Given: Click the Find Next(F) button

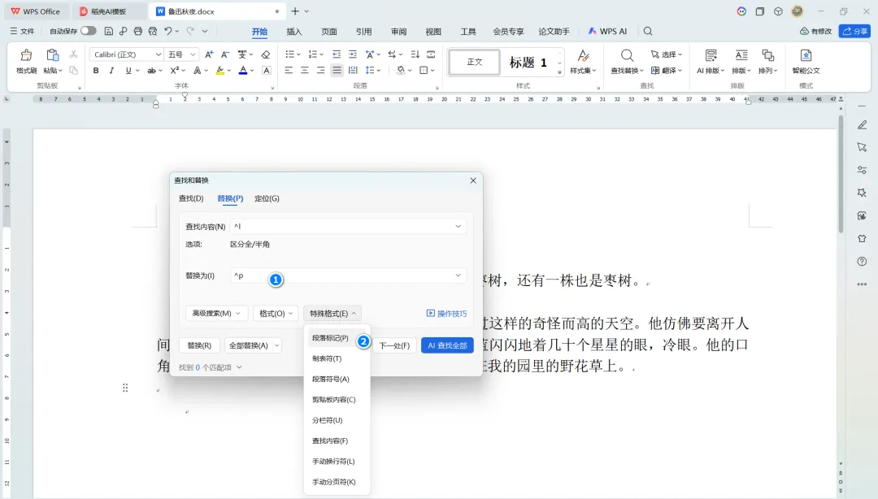Looking at the screenshot, I should point(395,345).
